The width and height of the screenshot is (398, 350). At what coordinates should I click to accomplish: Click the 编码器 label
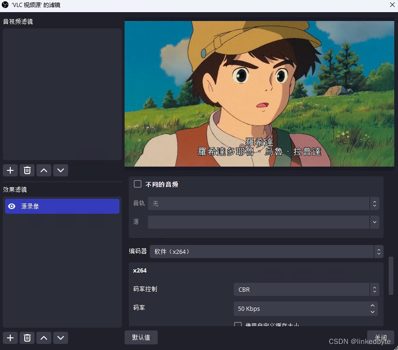tap(138, 251)
